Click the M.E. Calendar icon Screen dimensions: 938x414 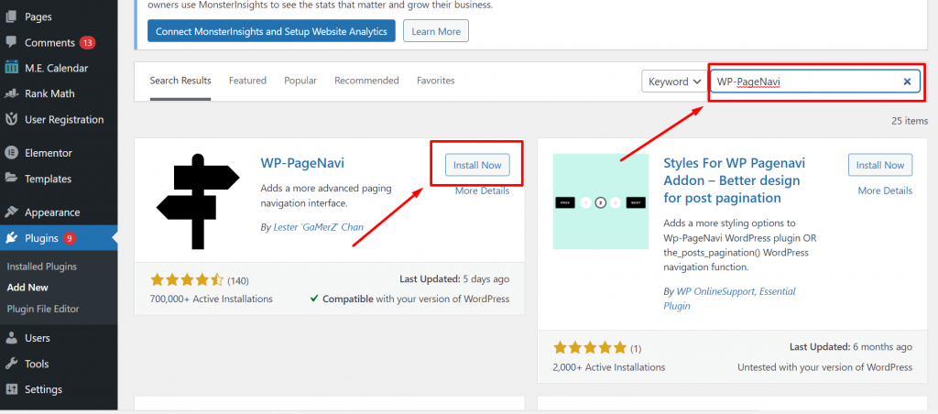coord(11,68)
